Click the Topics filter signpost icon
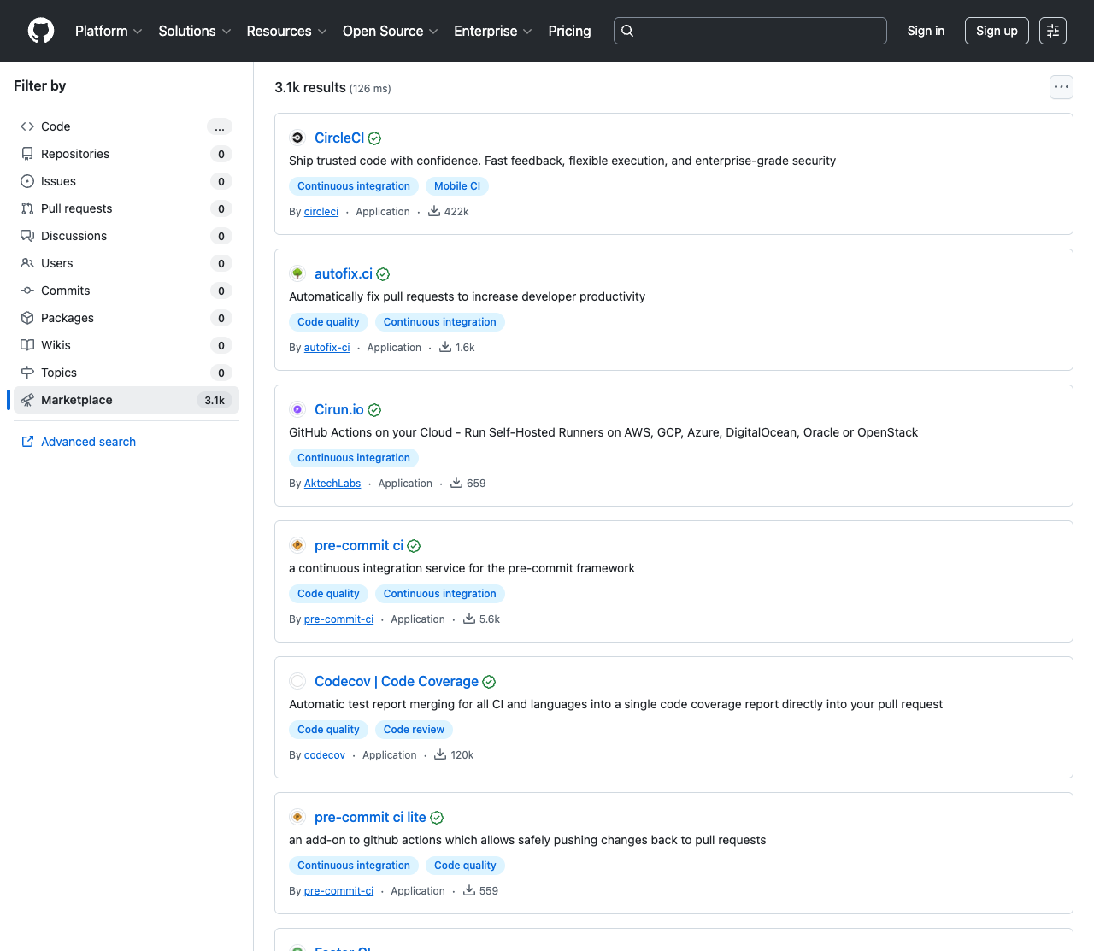This screenshot has width=1094, height=951. 27,373
